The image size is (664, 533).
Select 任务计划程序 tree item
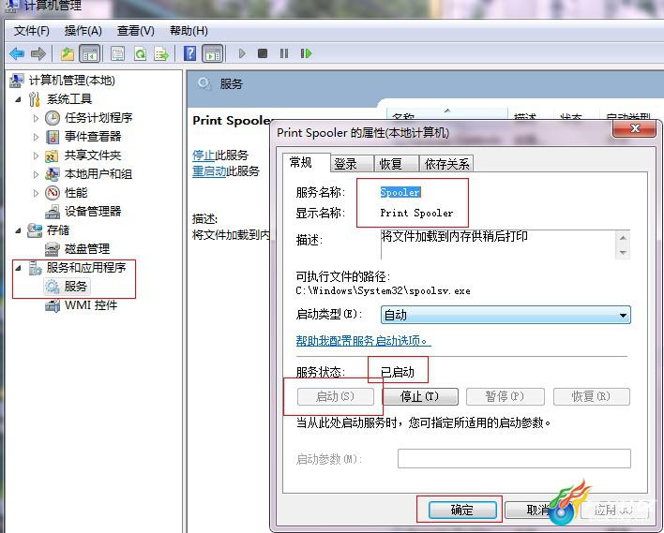pos(98,118)
